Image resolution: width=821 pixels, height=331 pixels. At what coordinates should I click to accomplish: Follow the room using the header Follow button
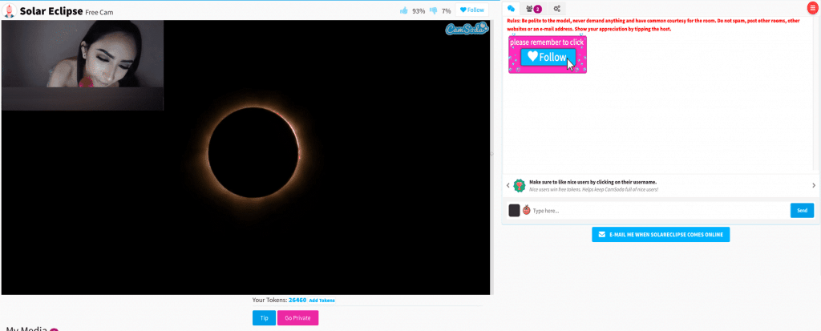pos(471,10)
